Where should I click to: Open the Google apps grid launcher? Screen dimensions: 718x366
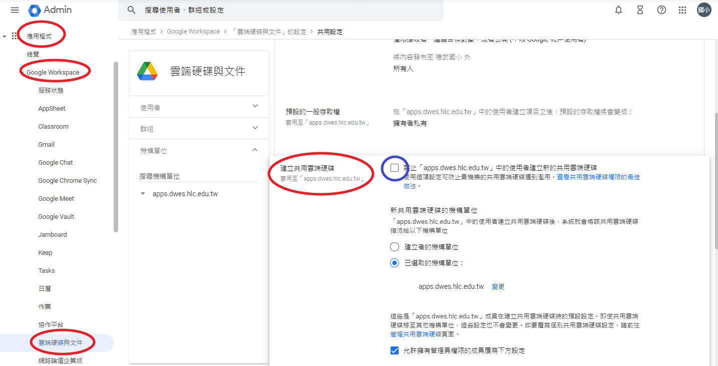click(x=682, y=10)
